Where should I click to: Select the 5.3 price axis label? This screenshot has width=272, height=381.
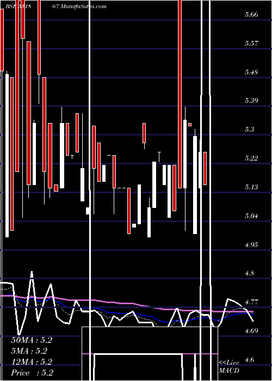coord(249,130)
